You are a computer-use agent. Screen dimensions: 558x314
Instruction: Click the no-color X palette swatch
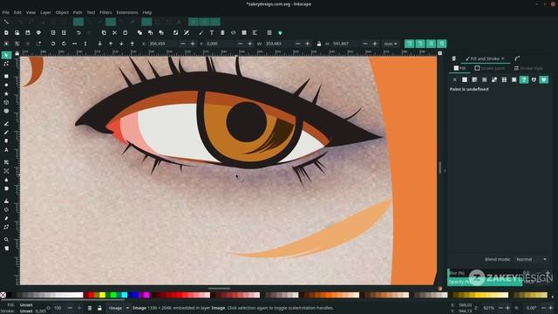3,295
